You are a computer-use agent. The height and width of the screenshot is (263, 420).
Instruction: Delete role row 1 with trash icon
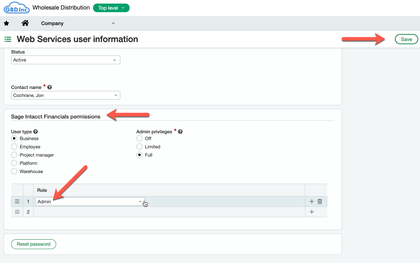point(320,201)
